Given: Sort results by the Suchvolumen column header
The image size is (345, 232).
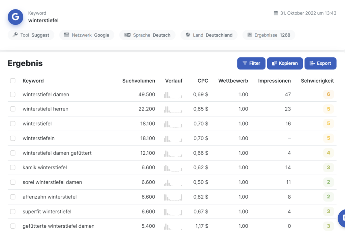Looking at the screenshot, I should 139,81.
